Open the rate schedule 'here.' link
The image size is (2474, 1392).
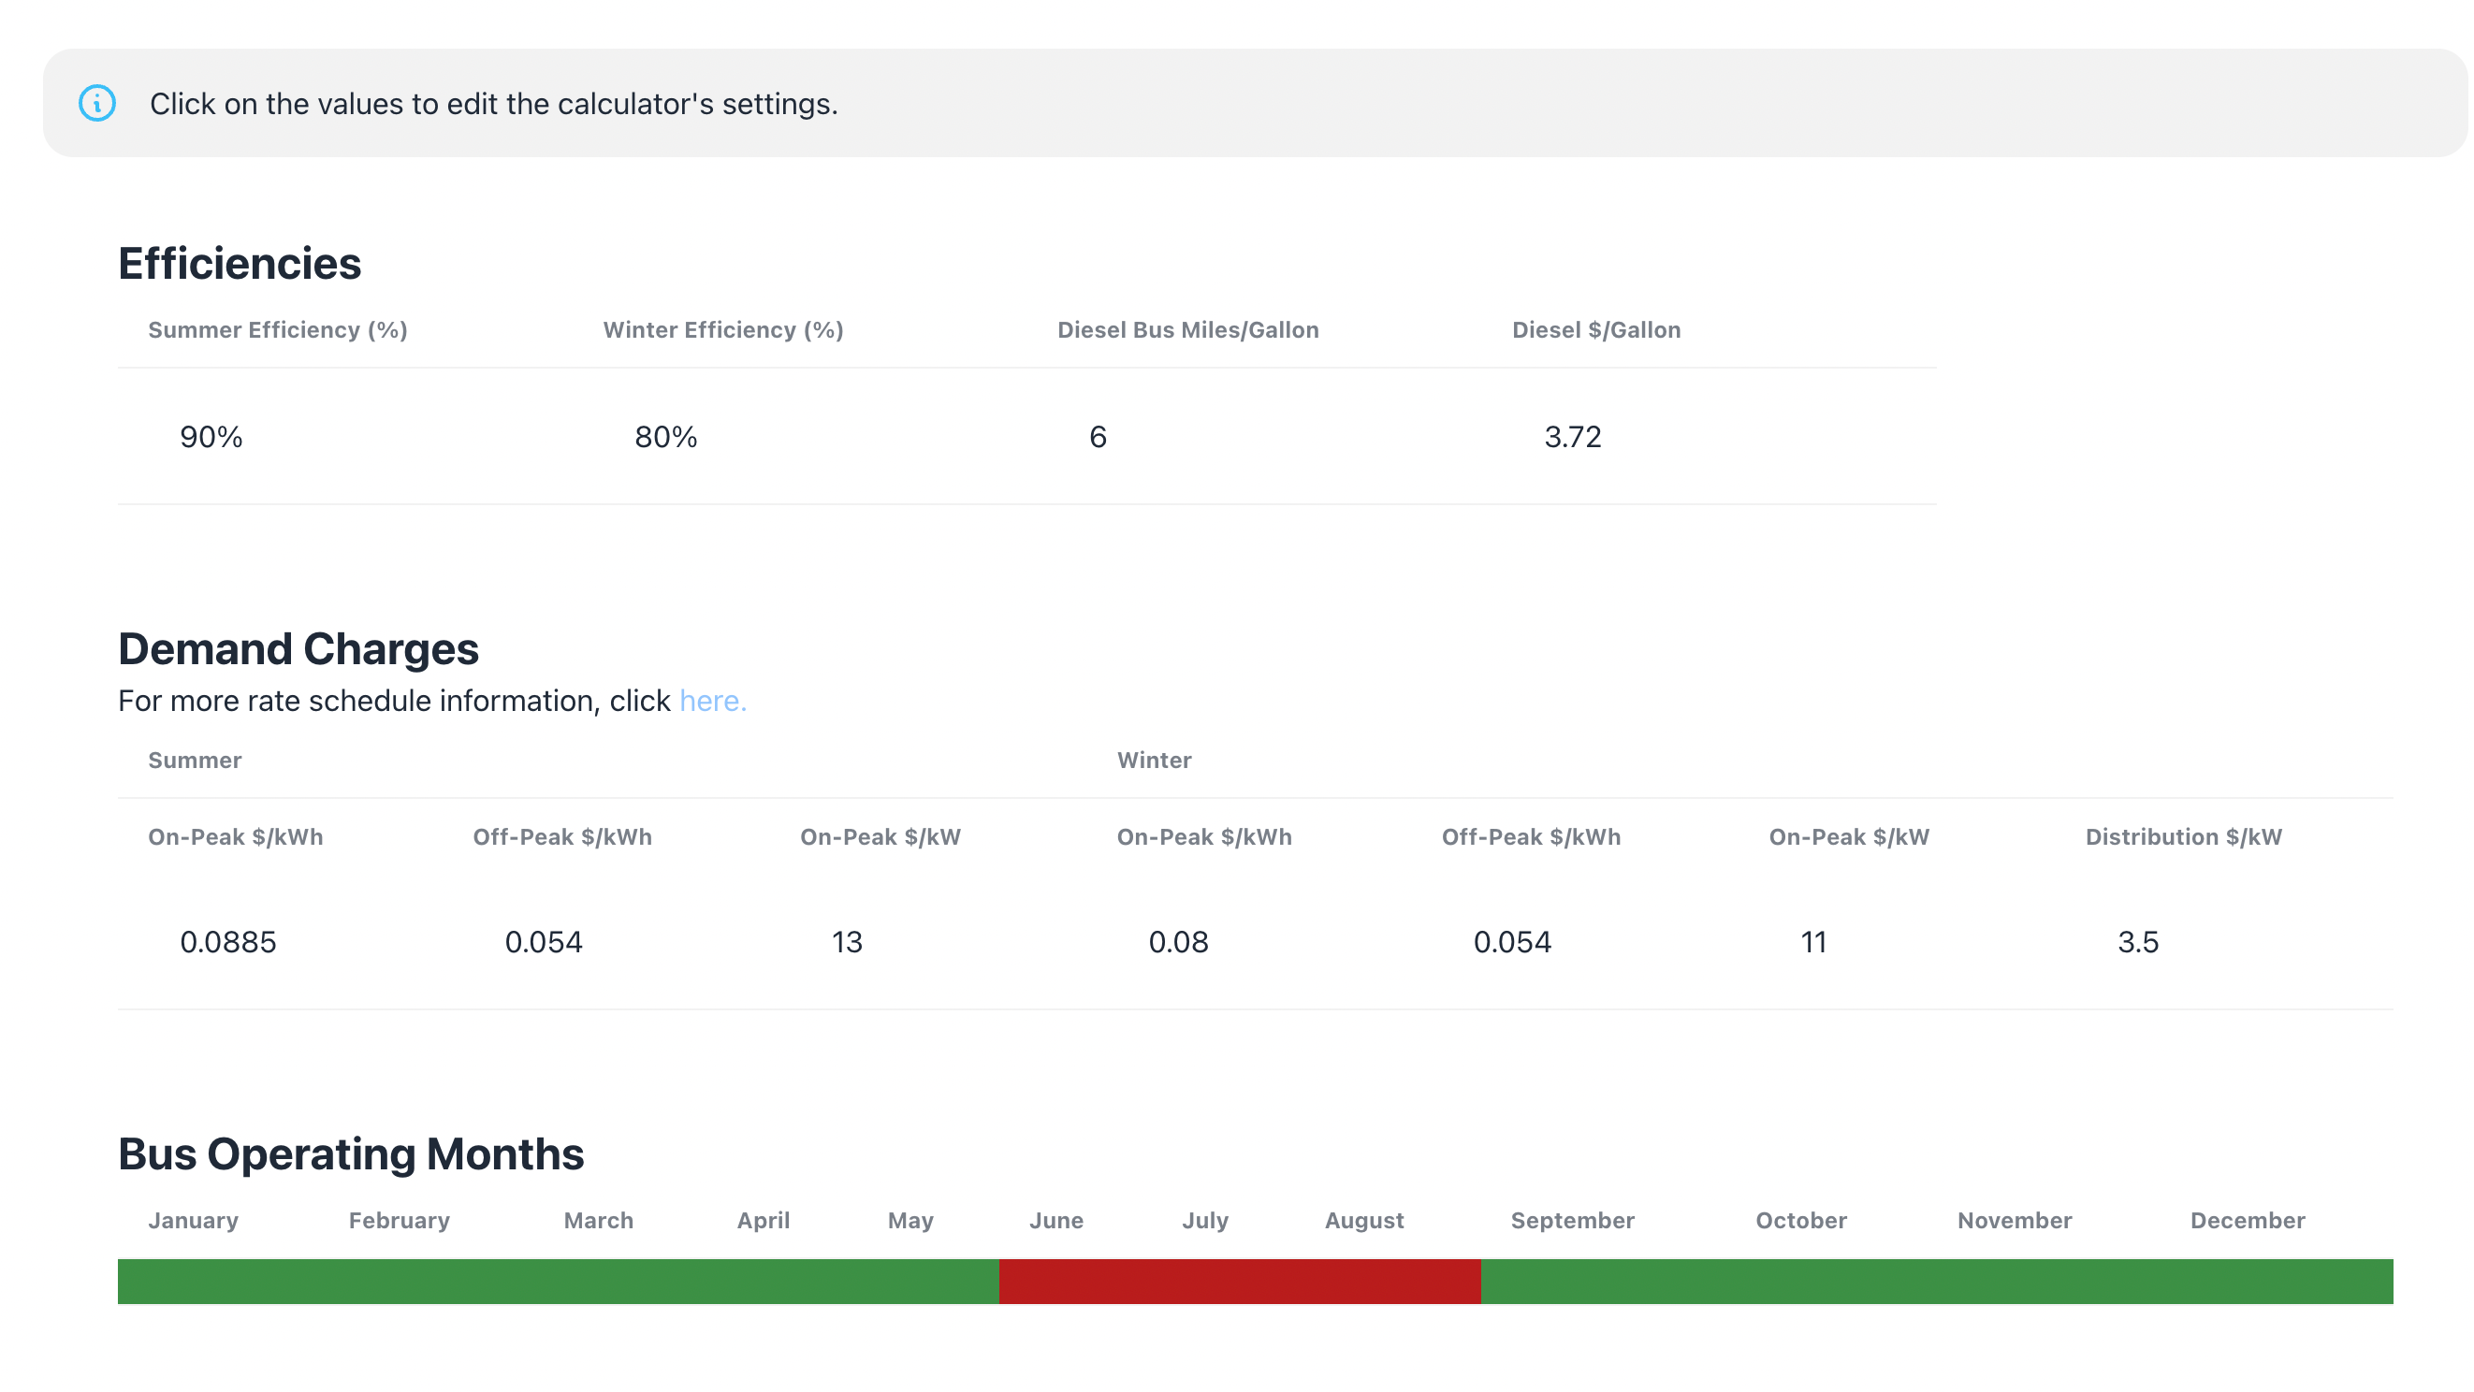[x=713, y=701]
